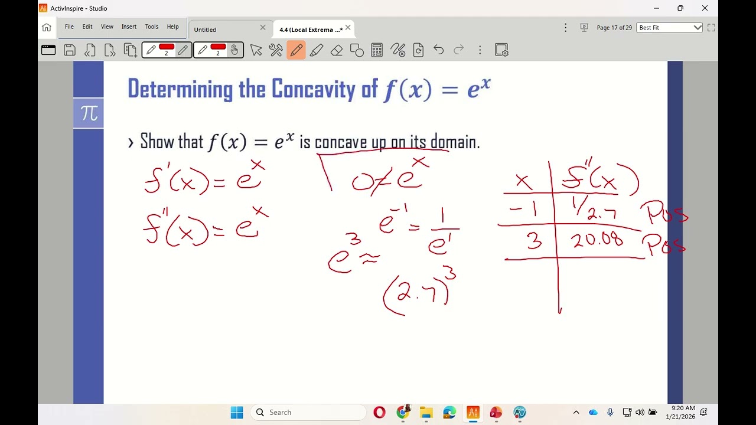
Task: Select the Shapes tool
Action: pos(357,50)
